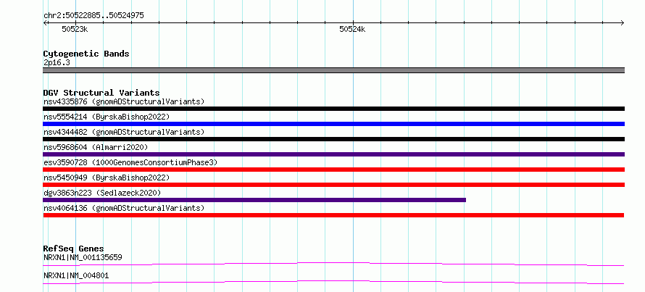
Task: Click the NRXN1|NM_001135659 gene label
Action: [83, 258]
